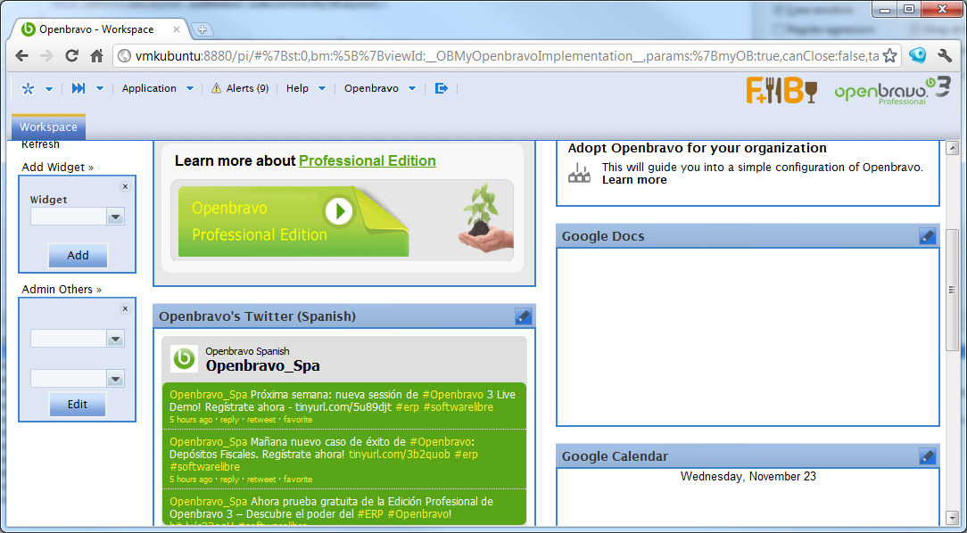Click the F+B company logo
This screenshot has height=533, width=967.
click(x=781, y=91)
